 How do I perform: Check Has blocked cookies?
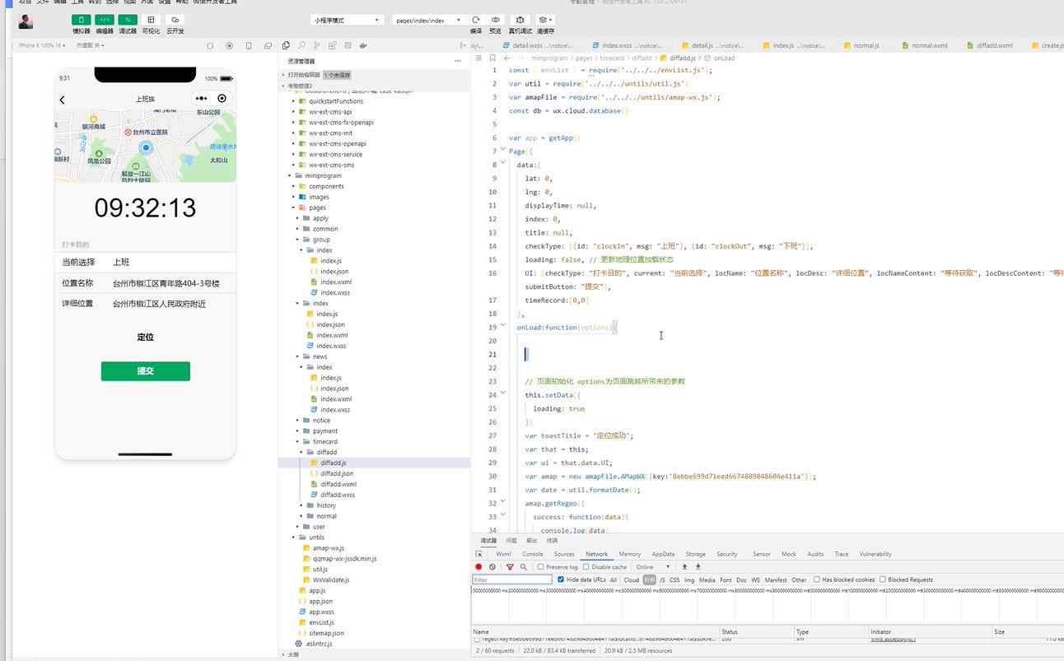click(x=817, y=580)
